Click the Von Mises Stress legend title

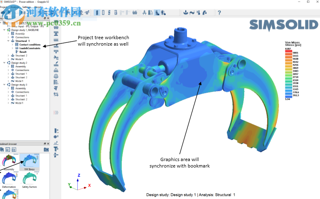293,44
